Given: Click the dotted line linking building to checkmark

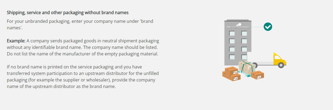Looking at the screenshot, I should [257, 27].
